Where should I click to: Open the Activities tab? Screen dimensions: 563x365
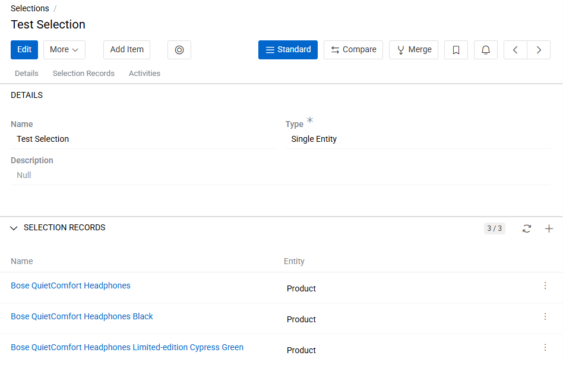coord(144,74)
